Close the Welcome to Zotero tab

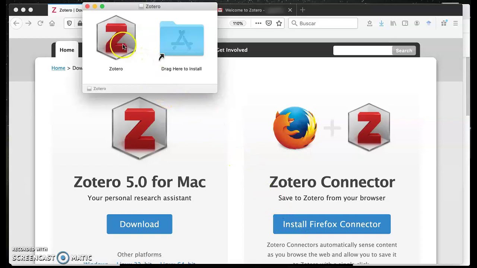[x=290, y=10]
